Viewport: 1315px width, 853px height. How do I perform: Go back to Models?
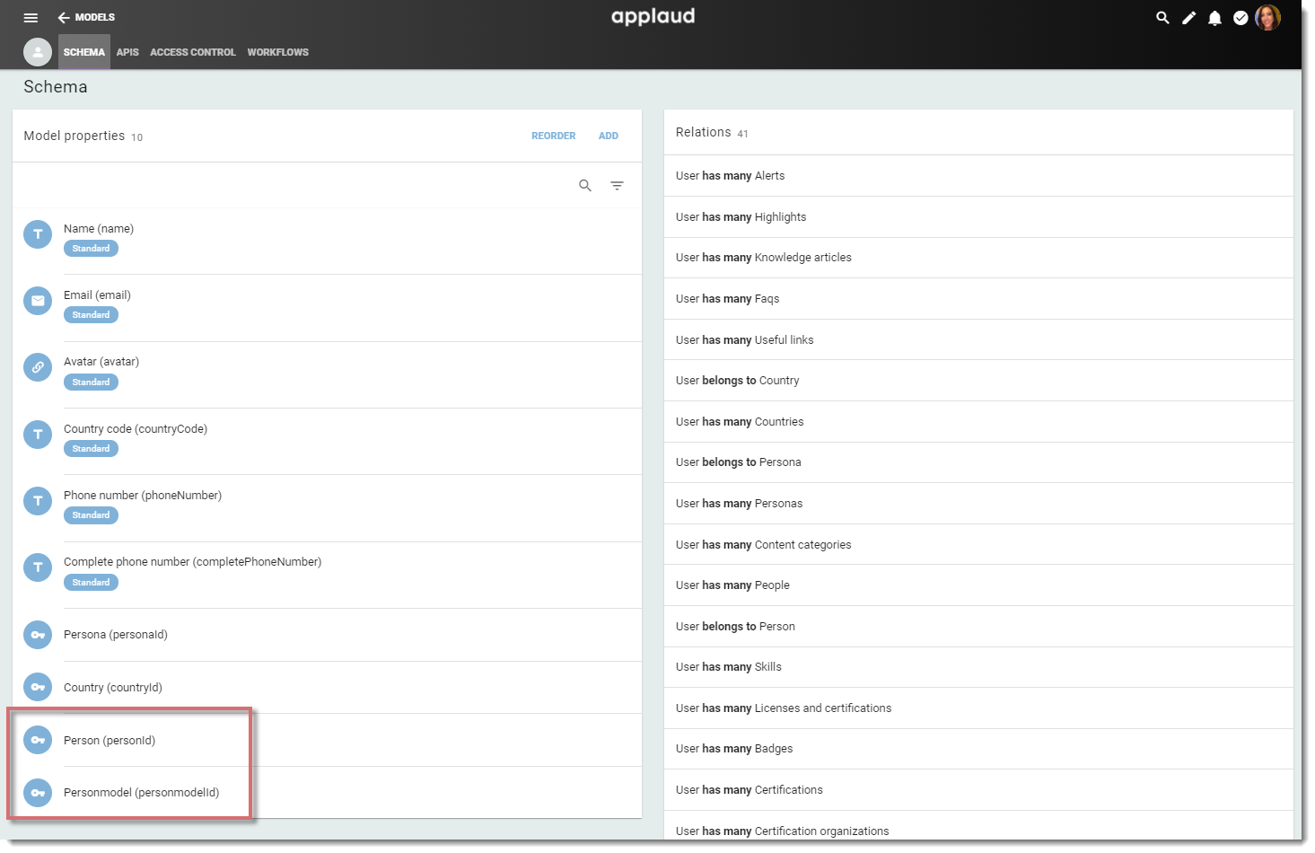pos(86,17)
